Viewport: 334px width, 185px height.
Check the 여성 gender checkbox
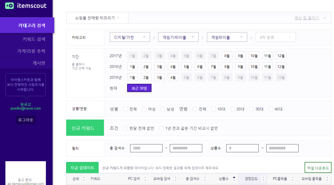[144, 109]
